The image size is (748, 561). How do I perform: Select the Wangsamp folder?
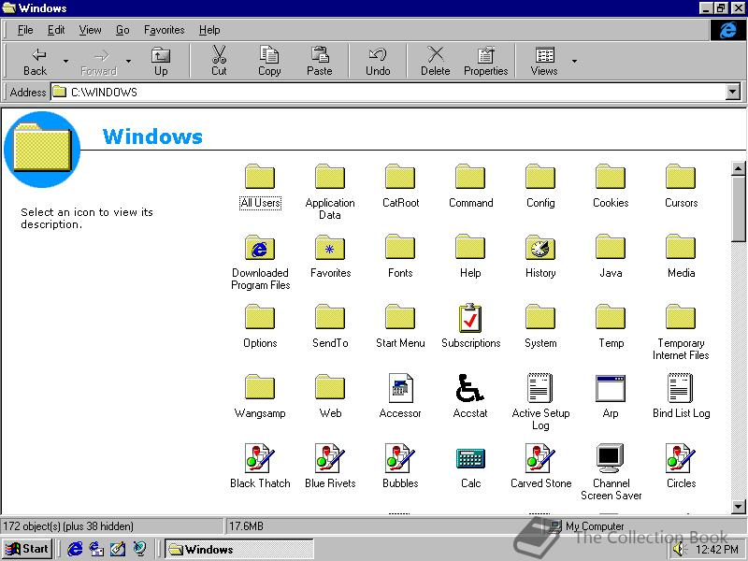260,396
